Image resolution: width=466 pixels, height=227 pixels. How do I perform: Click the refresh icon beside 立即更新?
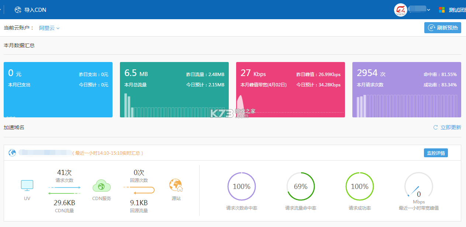[435, 127]
